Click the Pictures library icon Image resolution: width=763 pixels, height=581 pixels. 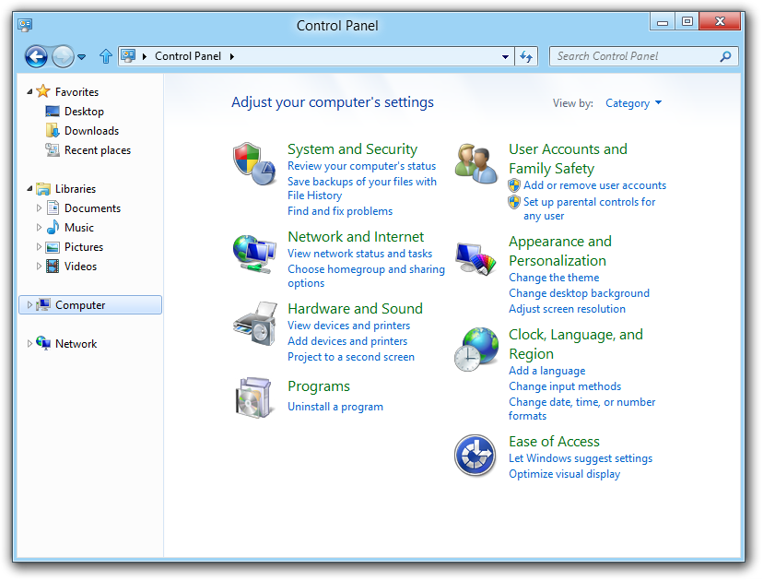point(53,247)
